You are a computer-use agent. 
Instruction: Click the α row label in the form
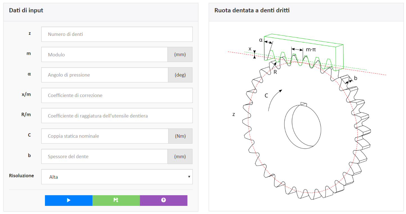point(29,74)
